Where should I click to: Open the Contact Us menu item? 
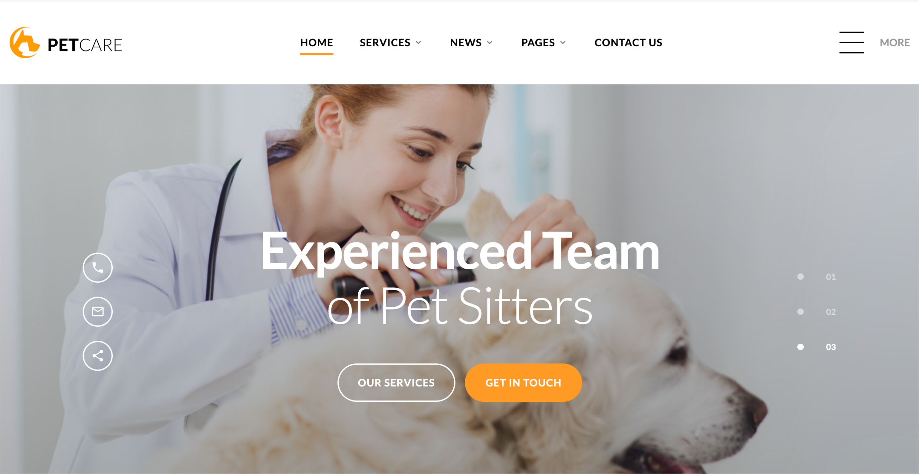point(628,43)
